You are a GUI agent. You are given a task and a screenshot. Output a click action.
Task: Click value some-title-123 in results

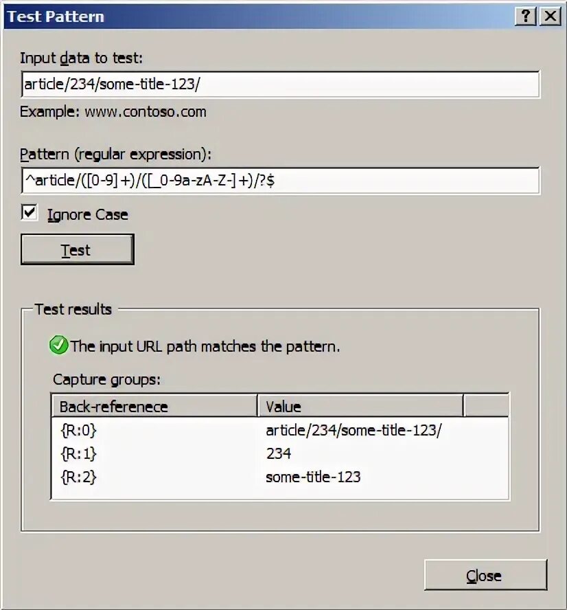(x=313, y=477)
